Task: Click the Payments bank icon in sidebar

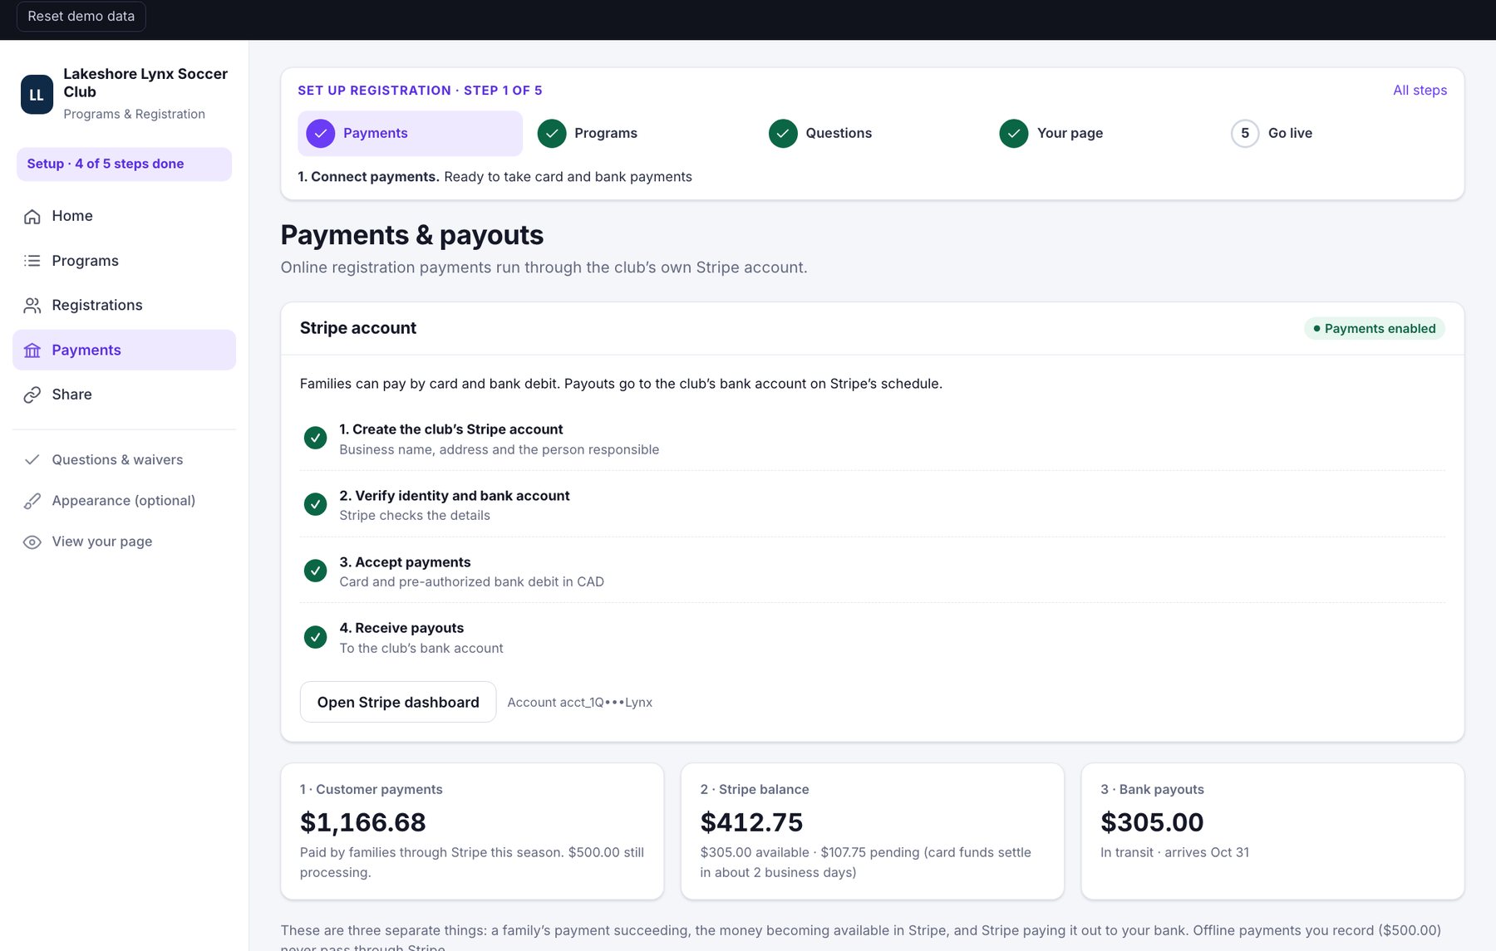Action: click(x=32, y=350)
